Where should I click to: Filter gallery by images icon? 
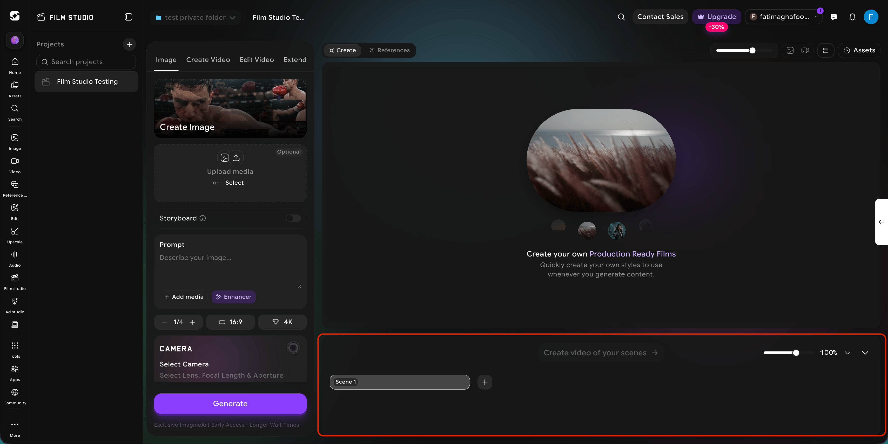pos(790,51)
